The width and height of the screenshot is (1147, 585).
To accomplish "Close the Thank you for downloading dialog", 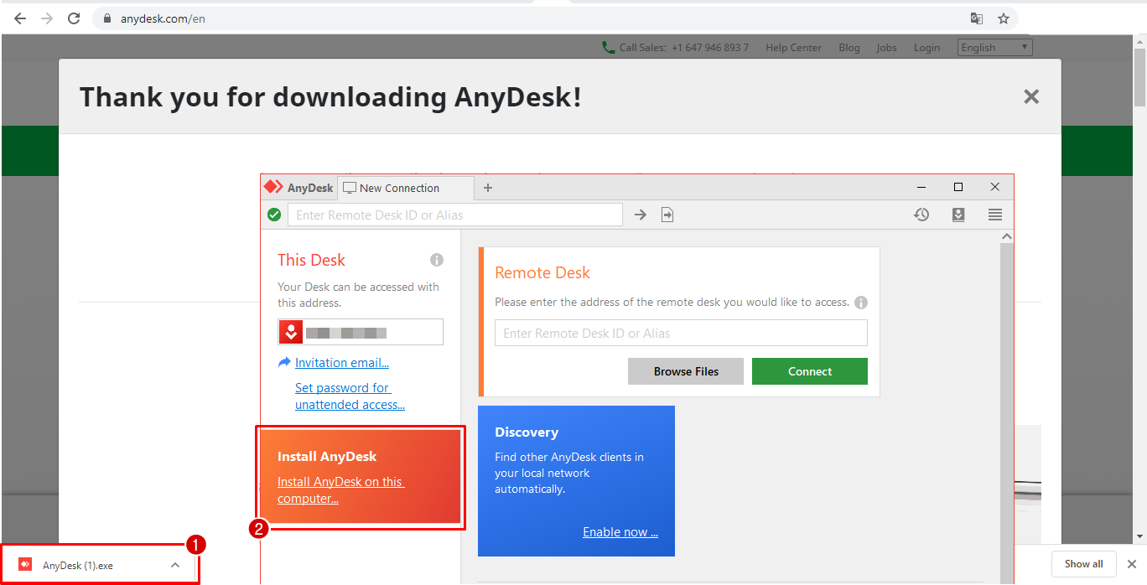I will (1031, 96).
